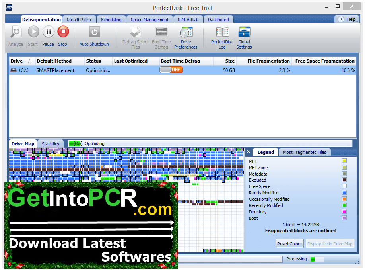Click the C: Optimizing progress bar
The image size is (365, 270).
coord(210,143)
